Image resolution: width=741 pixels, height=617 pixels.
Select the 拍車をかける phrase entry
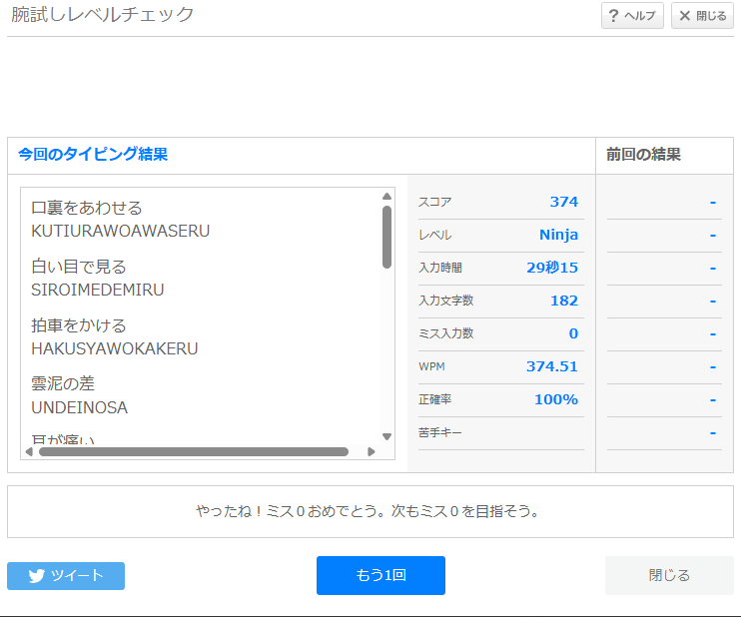[79, 325]
